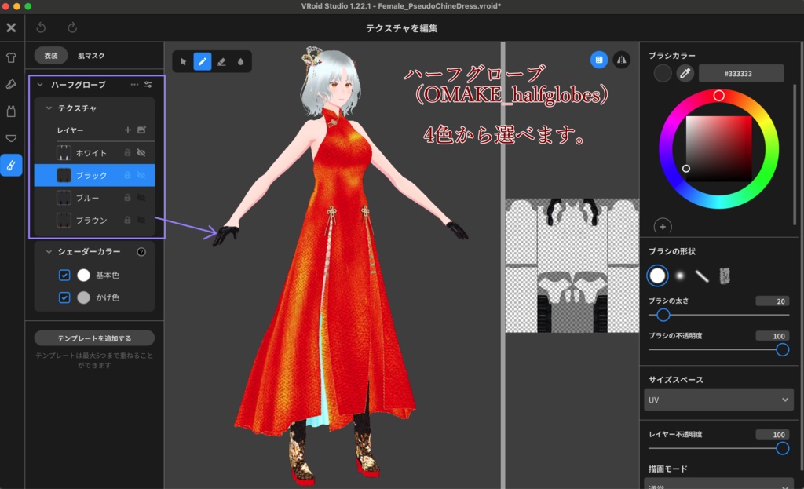The image size is (804, 489).
Task: Undo the last texture edit
Action: 41,27
